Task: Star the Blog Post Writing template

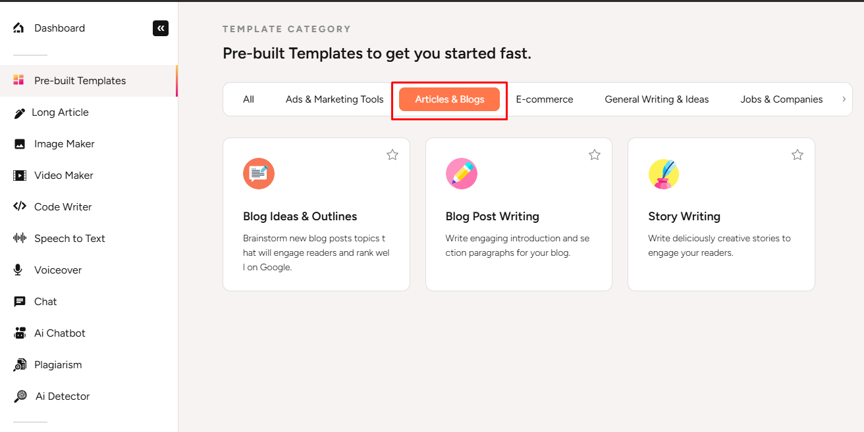Action: pyautogui.click(x=595, y=155)
